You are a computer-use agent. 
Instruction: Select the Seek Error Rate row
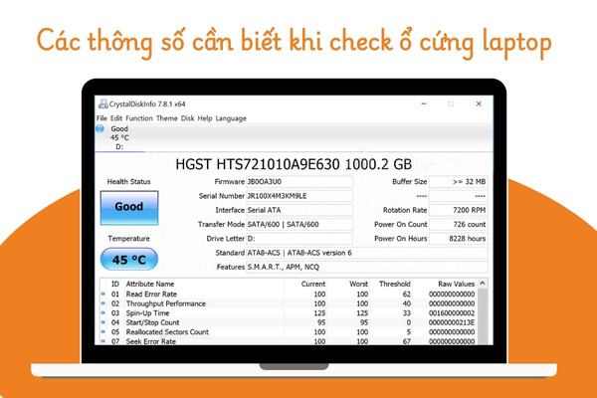pos(289,341)
